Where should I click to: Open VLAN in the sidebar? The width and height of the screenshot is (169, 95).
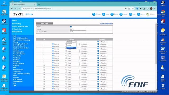click(x=15, y=36)
